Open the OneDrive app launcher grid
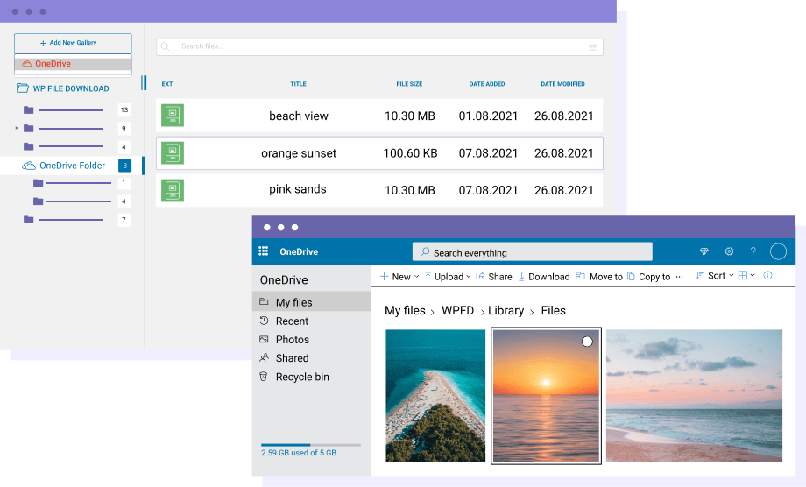 point(263,252)
